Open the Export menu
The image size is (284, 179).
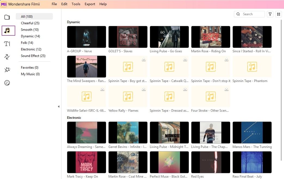90,4
